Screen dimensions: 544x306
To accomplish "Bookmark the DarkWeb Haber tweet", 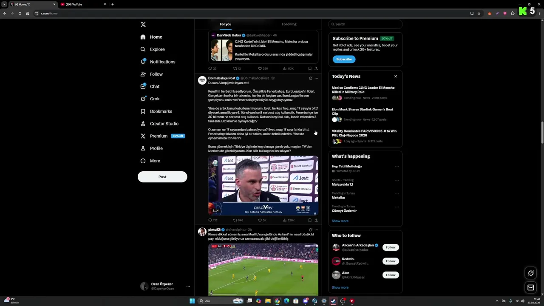I will click(310, 68).
